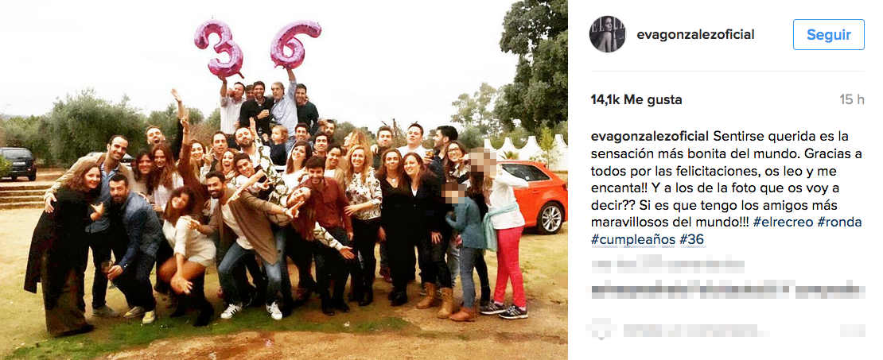View the 14,1k Me gusta likes list

click(x=636, y=100)
